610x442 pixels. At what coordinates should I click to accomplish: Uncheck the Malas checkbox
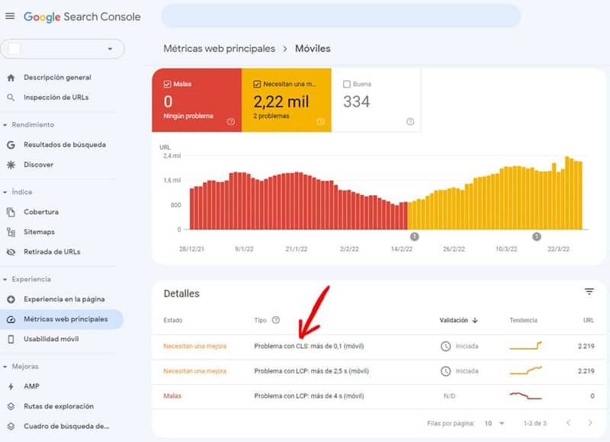[x=168, y=84]
